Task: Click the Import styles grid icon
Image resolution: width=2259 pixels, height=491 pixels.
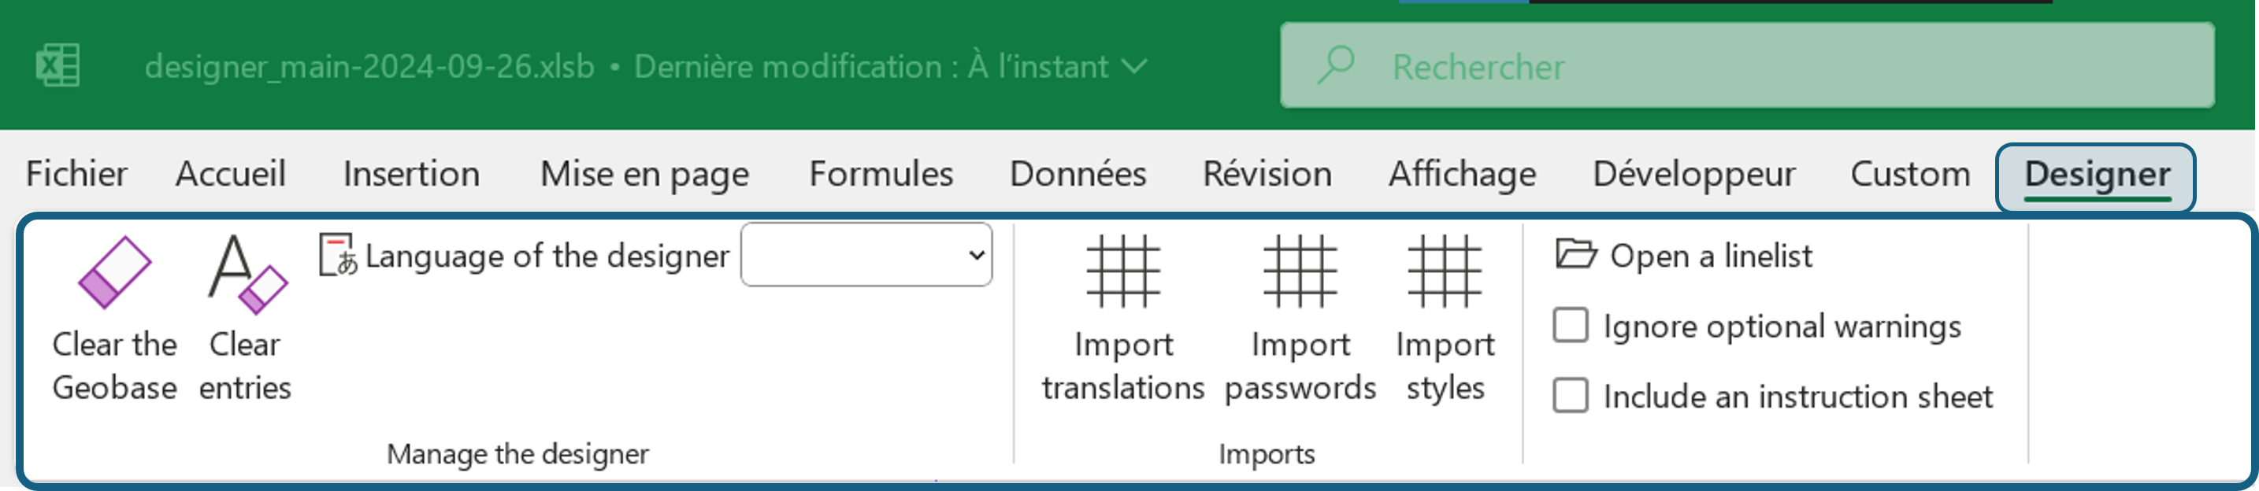Action: (1445, 271)
